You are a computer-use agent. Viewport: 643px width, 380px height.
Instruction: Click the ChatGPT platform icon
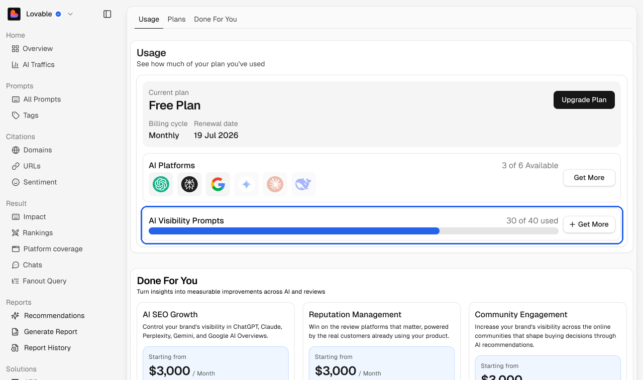tap(161, 184)
